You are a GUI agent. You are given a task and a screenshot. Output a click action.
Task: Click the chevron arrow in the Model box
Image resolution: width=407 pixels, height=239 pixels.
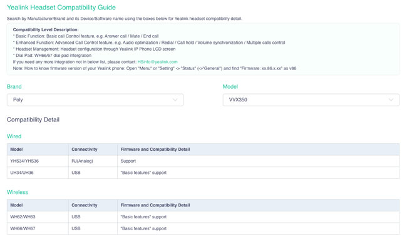pyautogui.click(x=391, y=100)
